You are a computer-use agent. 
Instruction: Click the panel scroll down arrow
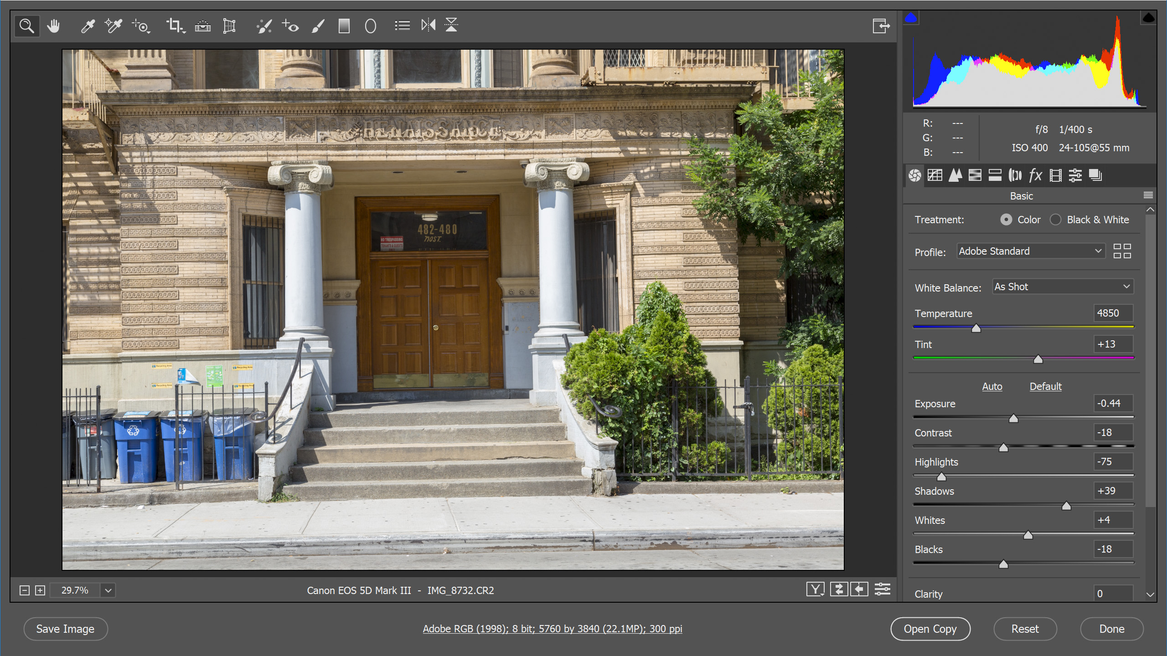click(1150, 594)
